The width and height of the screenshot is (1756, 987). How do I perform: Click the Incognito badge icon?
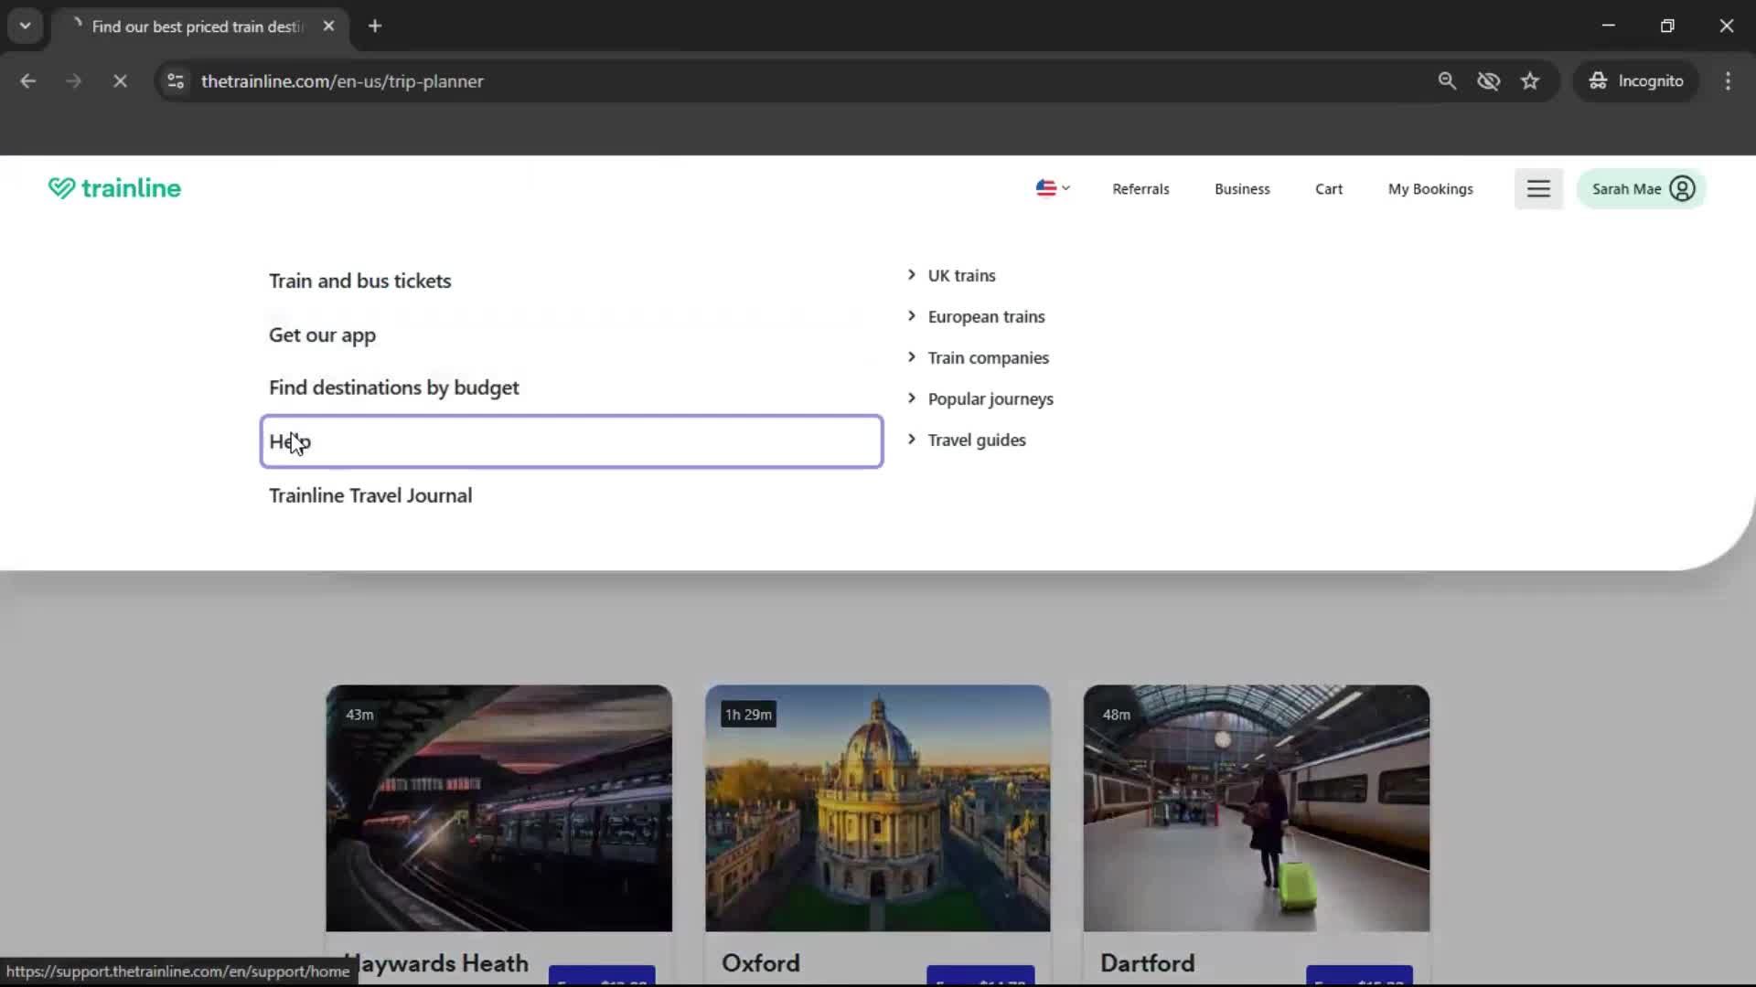[x=1597, y=80]
